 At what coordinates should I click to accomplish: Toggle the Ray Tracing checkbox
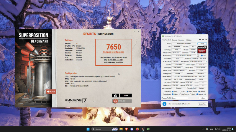(x=181, y=94)
